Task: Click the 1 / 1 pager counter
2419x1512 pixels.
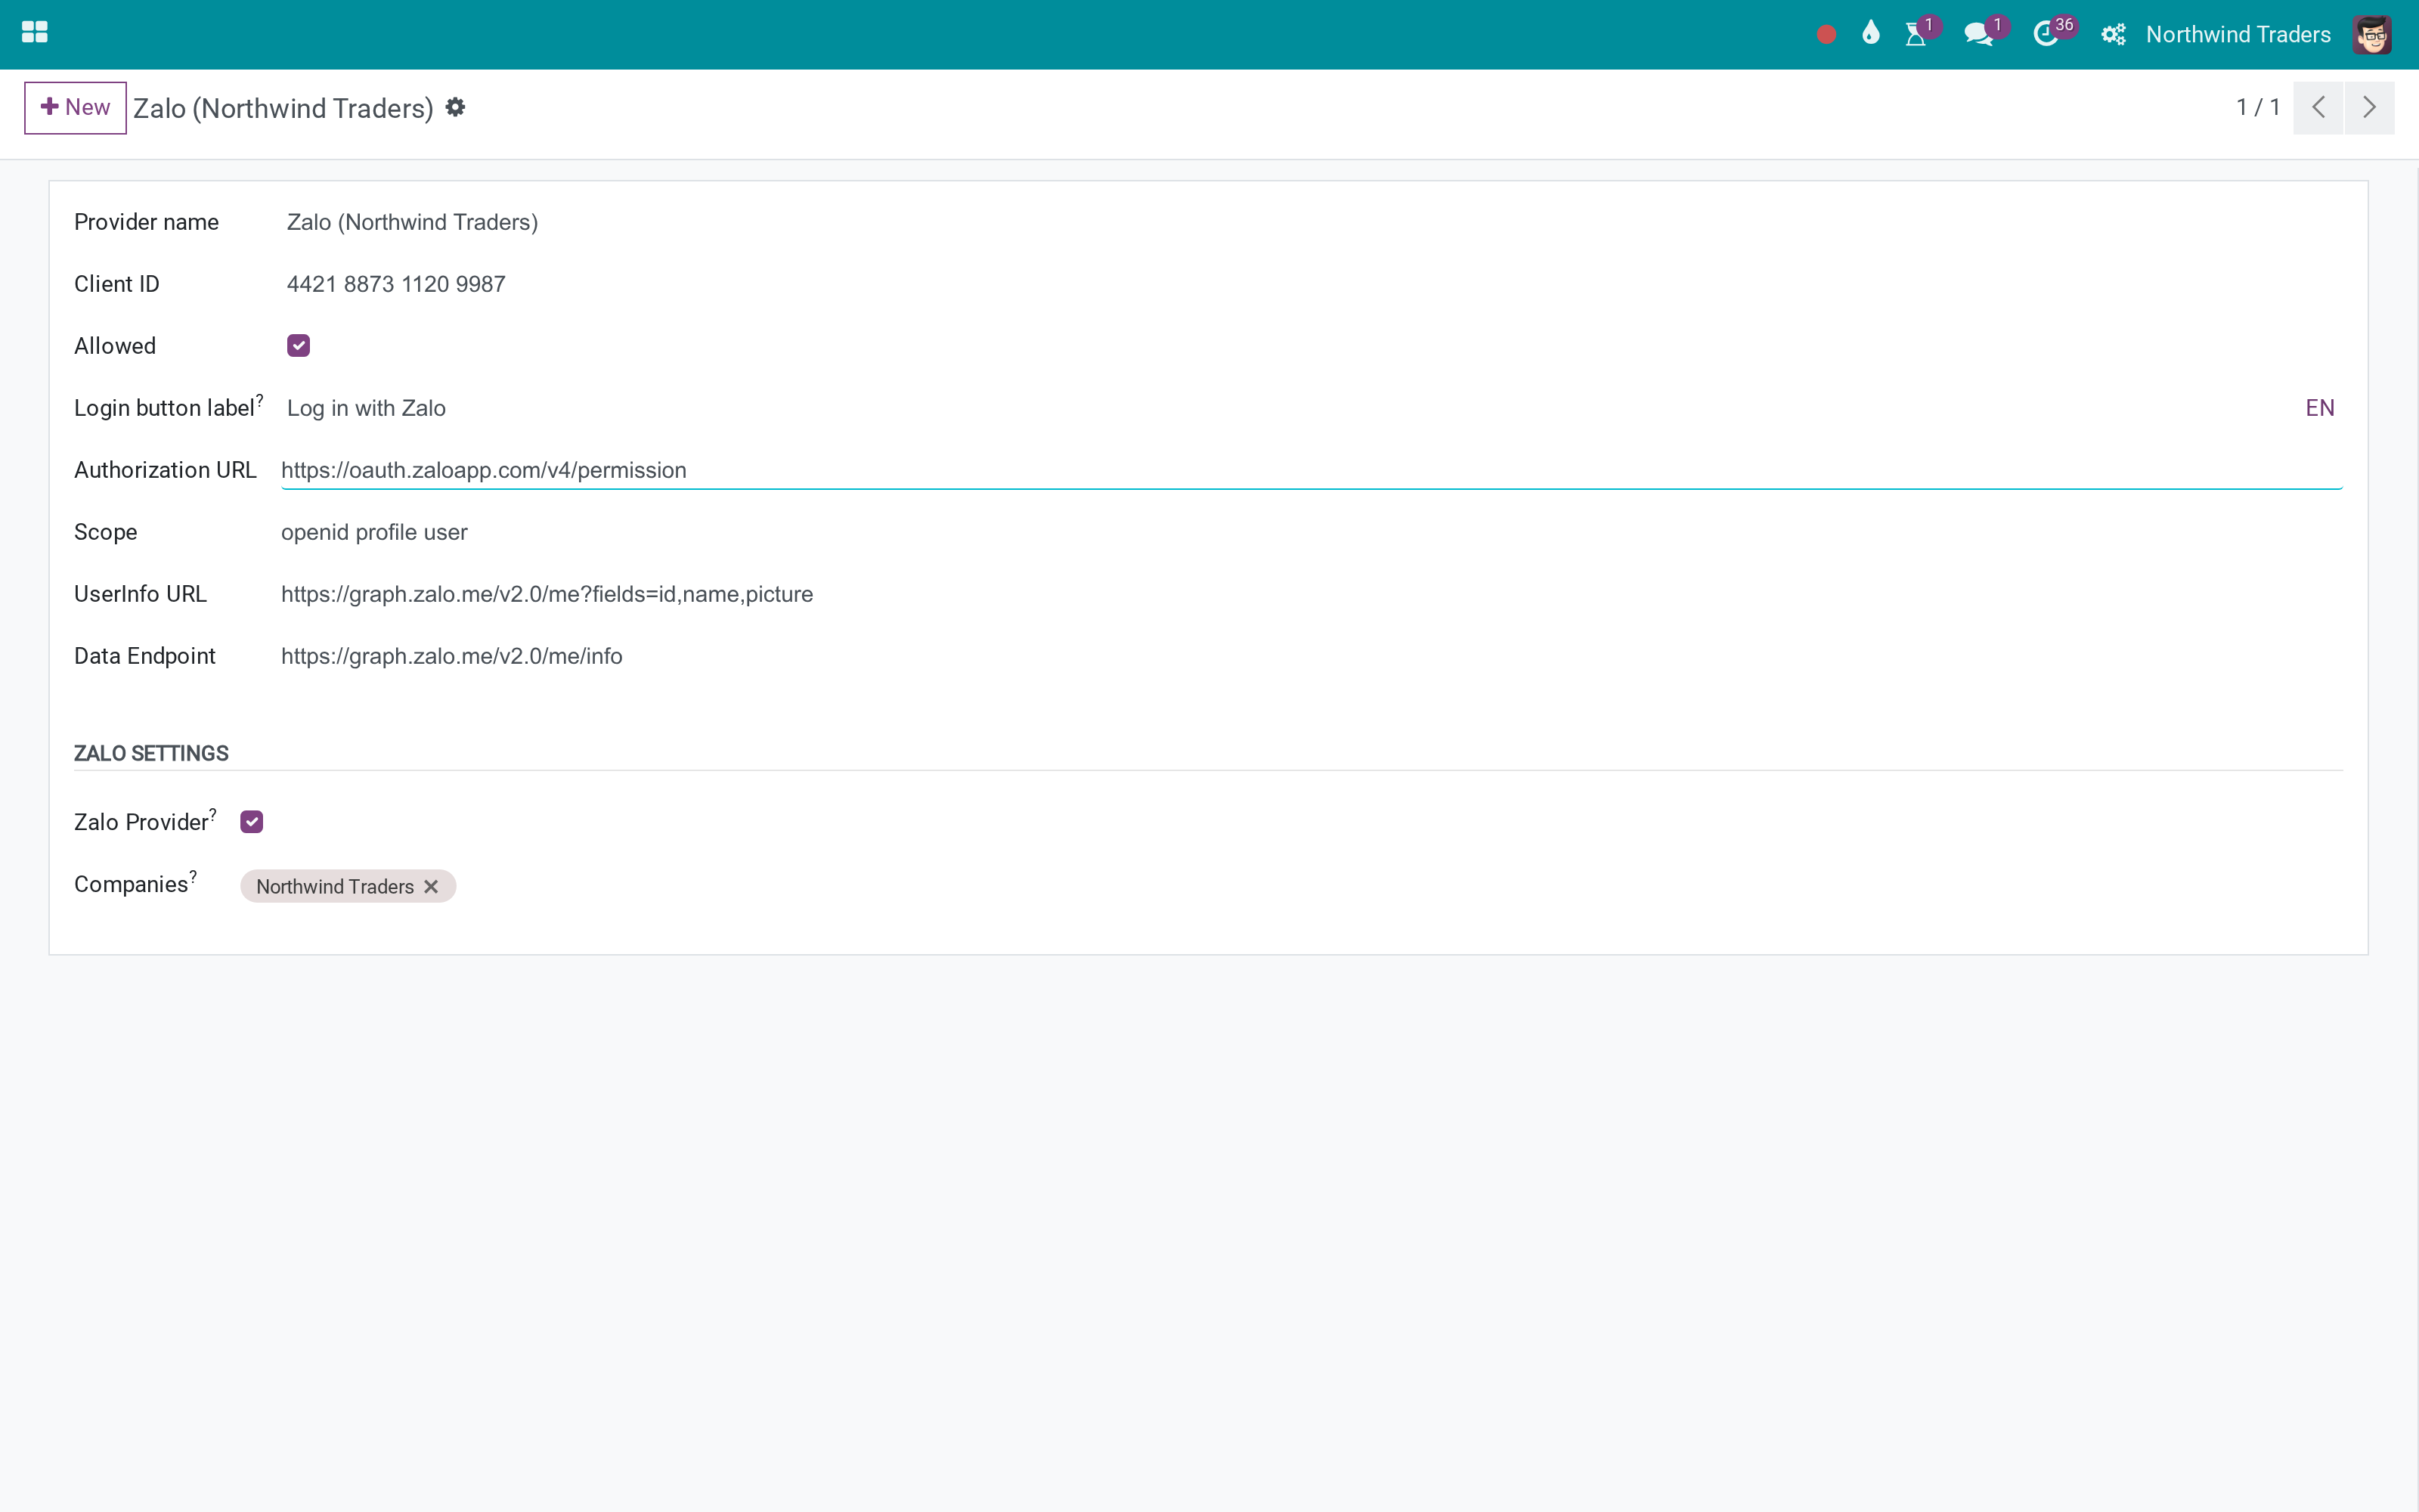Action: (2258, 107)
